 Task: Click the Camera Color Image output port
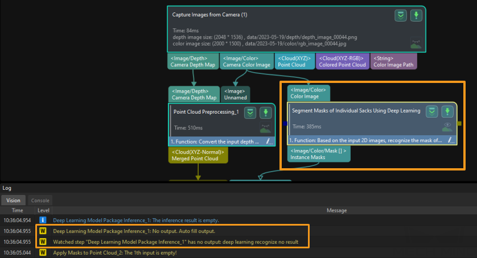click(x=246, y=61)
